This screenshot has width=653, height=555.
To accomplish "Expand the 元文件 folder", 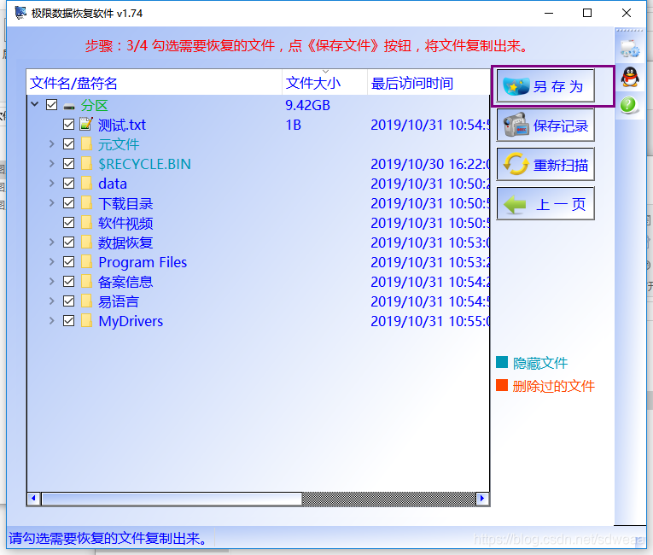I will pos(51,143).
